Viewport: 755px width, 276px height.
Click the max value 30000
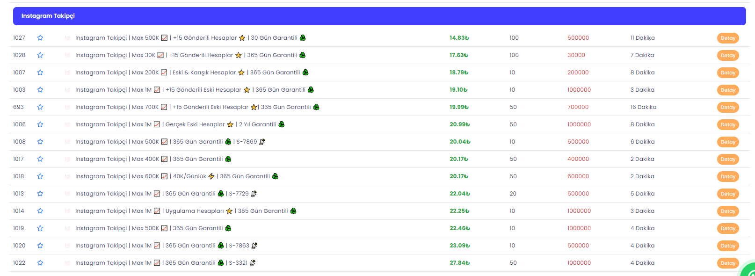point(576,55)
